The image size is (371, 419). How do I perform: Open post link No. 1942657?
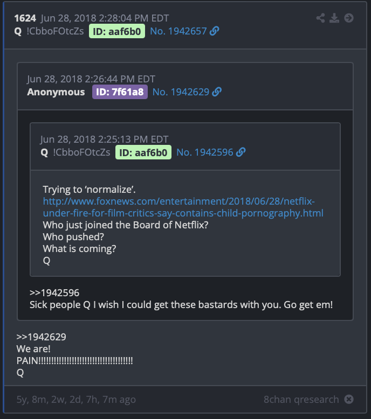(178, 31)
